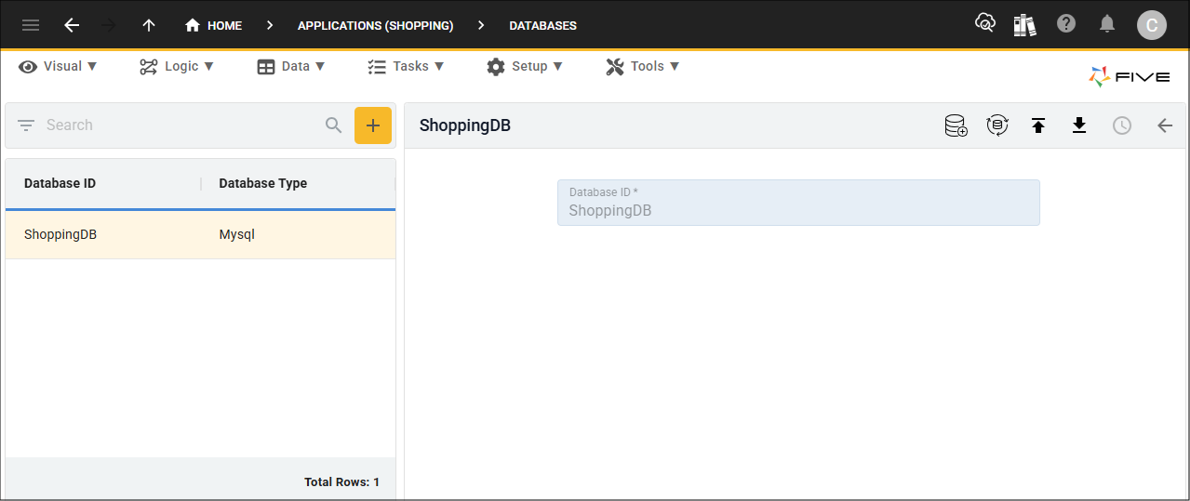Click the back arrow in top bar
Viewport: 1190px width, 501px height.
coord(72,25)
